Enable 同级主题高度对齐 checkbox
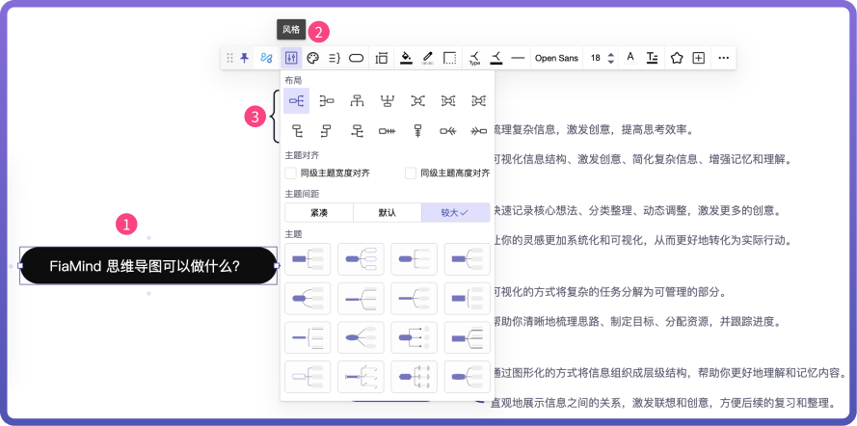 click(x=411, y=173)
